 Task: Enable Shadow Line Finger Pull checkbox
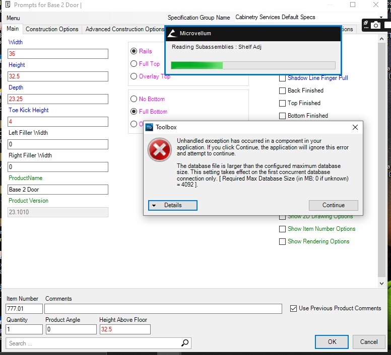click(x=282, y=78)
